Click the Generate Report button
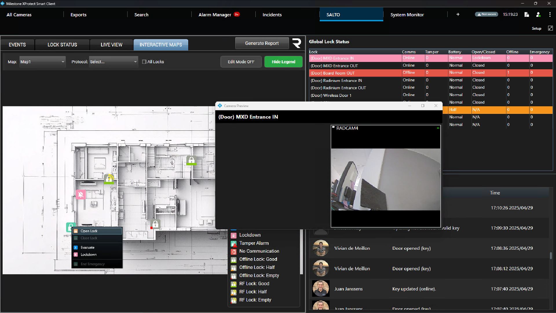Viewport: 556px width, 313px height. tap(262, 43)
